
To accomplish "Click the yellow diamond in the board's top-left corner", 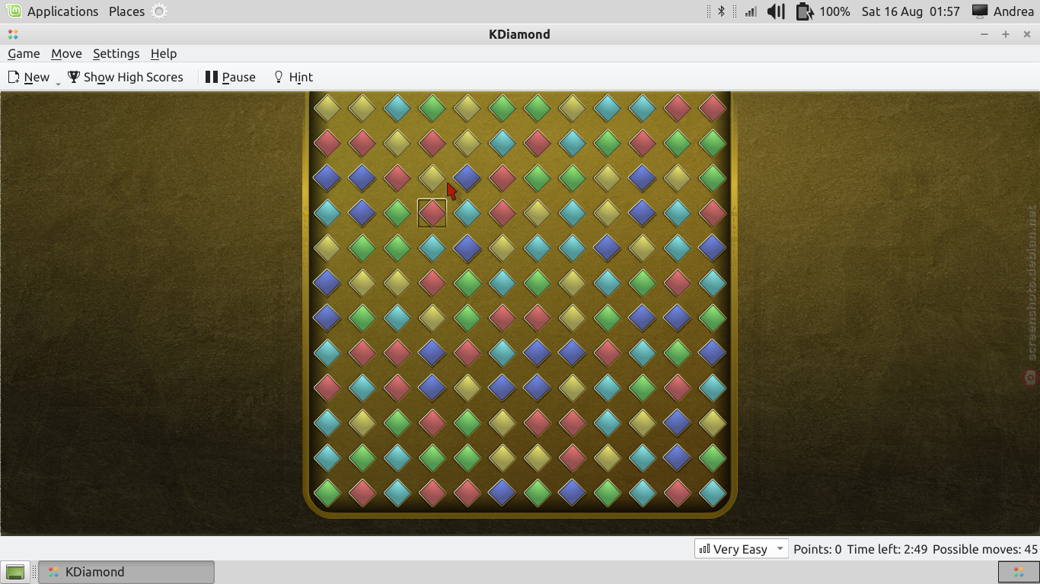I will [x=327, y=108].
